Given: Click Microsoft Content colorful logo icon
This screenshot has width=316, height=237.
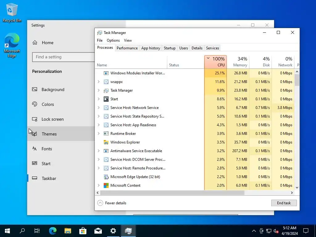Looking at the screenshot, I should (106, 185).
